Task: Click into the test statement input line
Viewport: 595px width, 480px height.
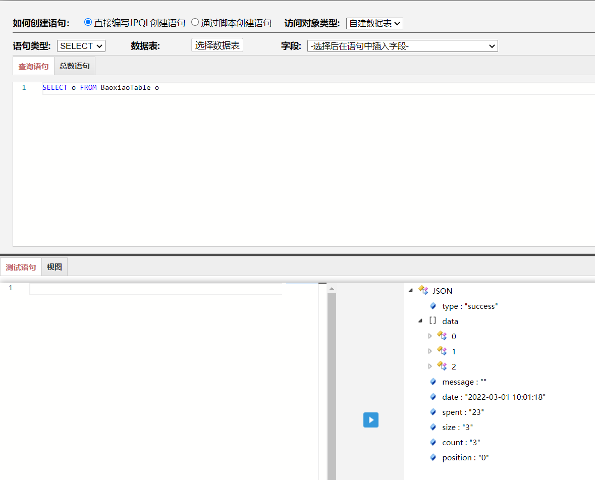Action: [x=155, y=289]
